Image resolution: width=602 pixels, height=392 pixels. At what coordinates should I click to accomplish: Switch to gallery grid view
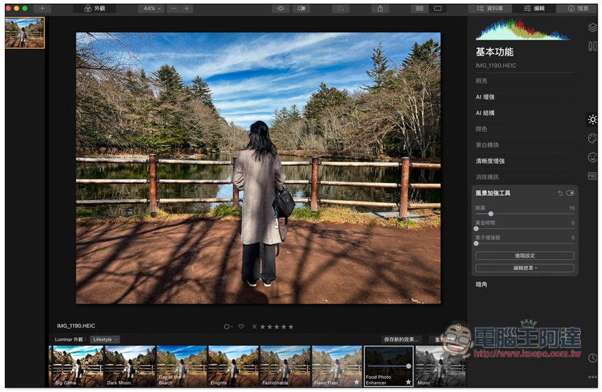click(420, 8)
